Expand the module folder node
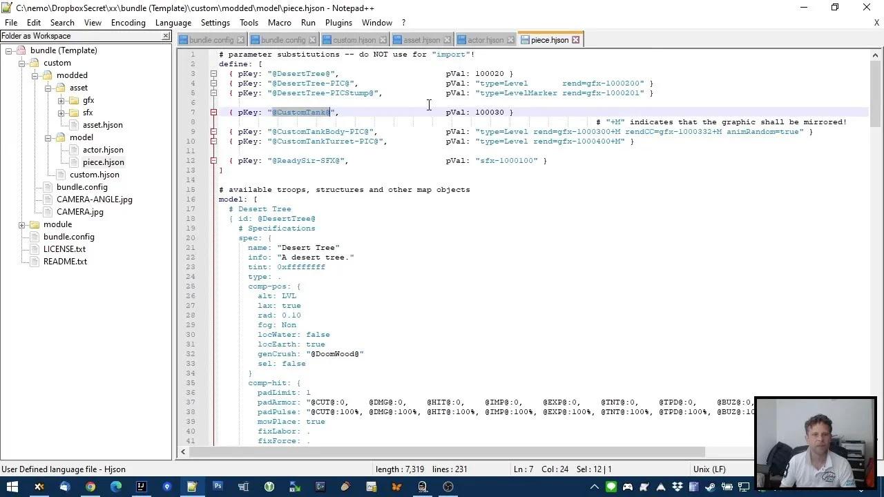This screenshot has height=497, width=884. click(x=22, y=224)
